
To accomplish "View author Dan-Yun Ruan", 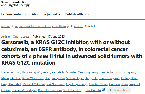I will point(11,72).
